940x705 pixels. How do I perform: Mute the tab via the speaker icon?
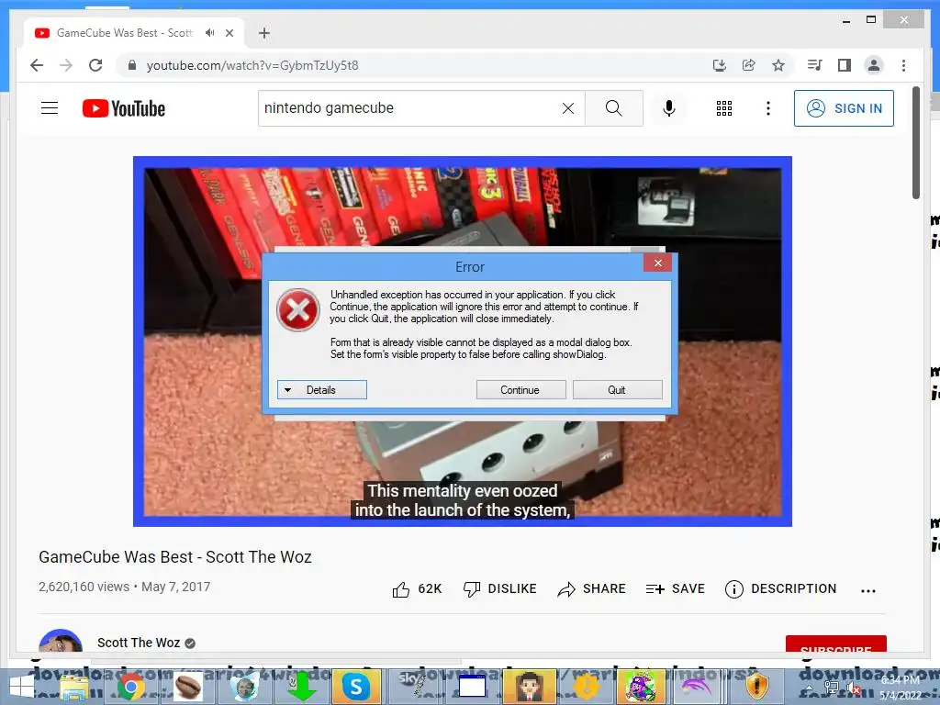pos(209,33)
